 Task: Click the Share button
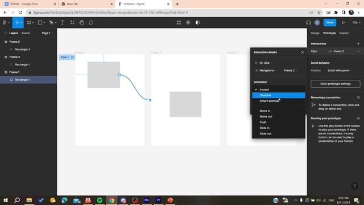point(330,23)
